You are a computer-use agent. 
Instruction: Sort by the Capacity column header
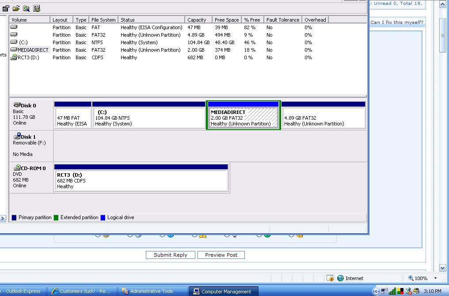click(197, 20)
